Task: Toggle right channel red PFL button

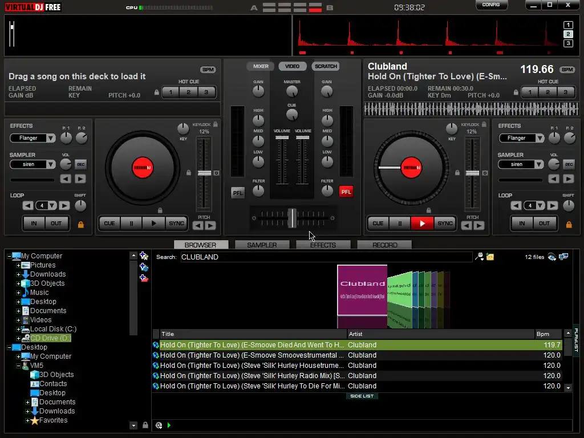Action: click(346, 192)
